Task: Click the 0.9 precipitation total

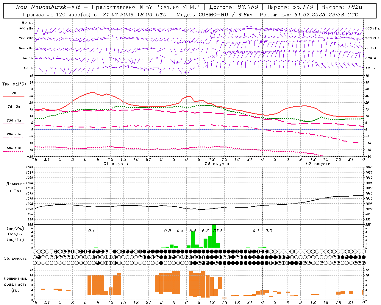Action: tap(168, 231)
